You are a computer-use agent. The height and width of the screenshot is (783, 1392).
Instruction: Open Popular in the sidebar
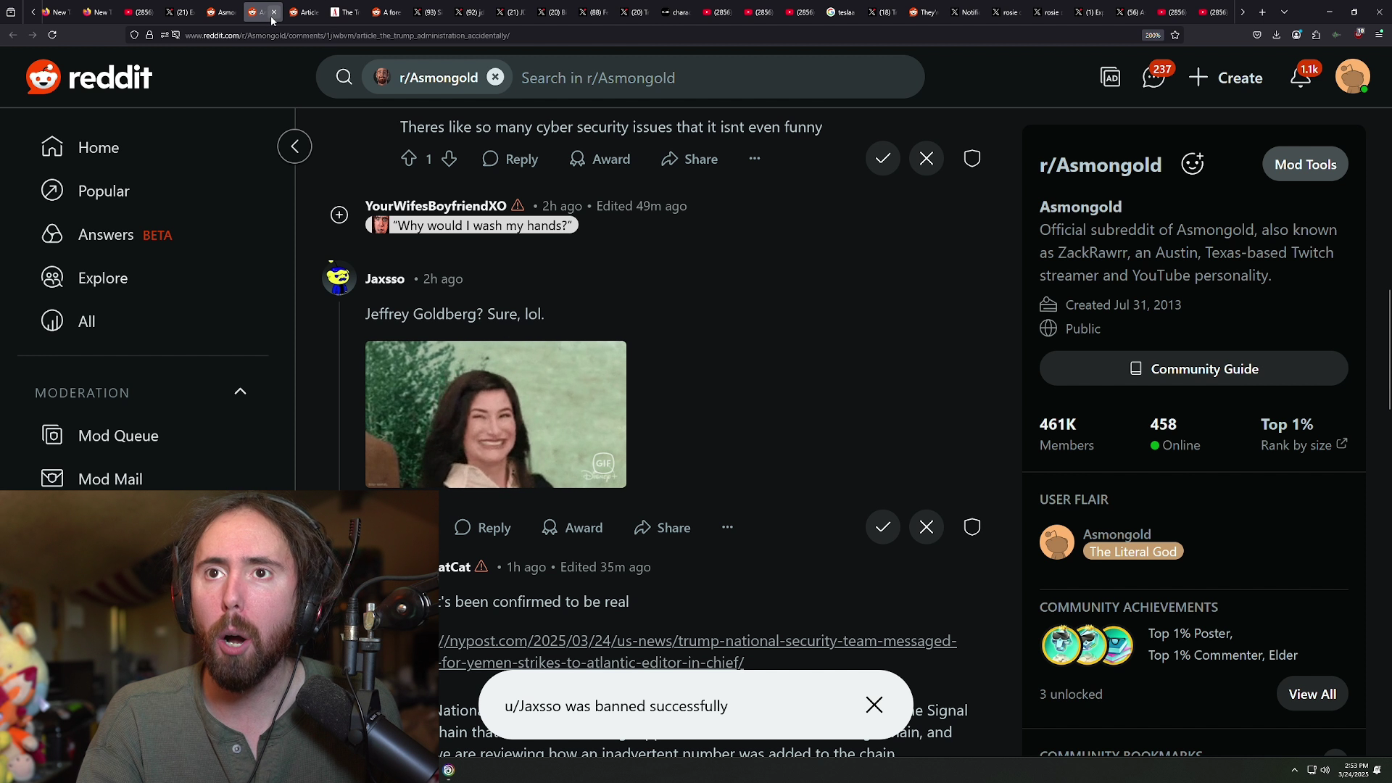coord(85,191)
